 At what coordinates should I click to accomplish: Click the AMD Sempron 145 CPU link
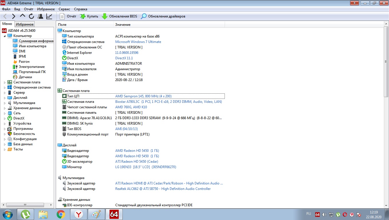coord(143,96)
